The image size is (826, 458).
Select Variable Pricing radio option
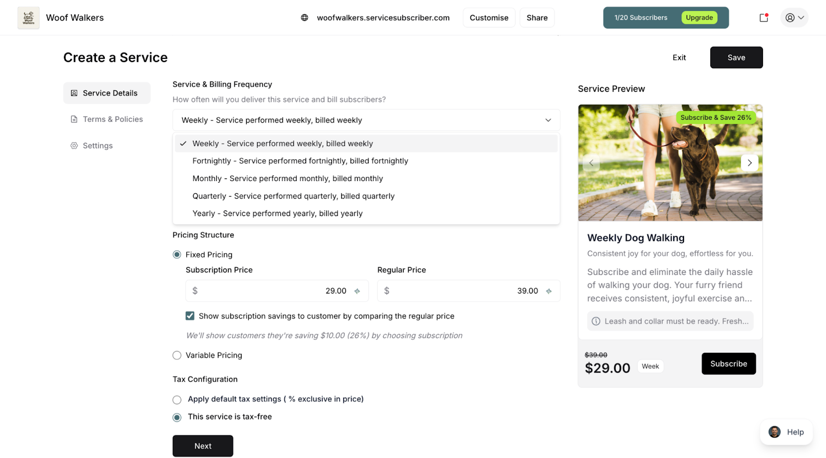177,355
